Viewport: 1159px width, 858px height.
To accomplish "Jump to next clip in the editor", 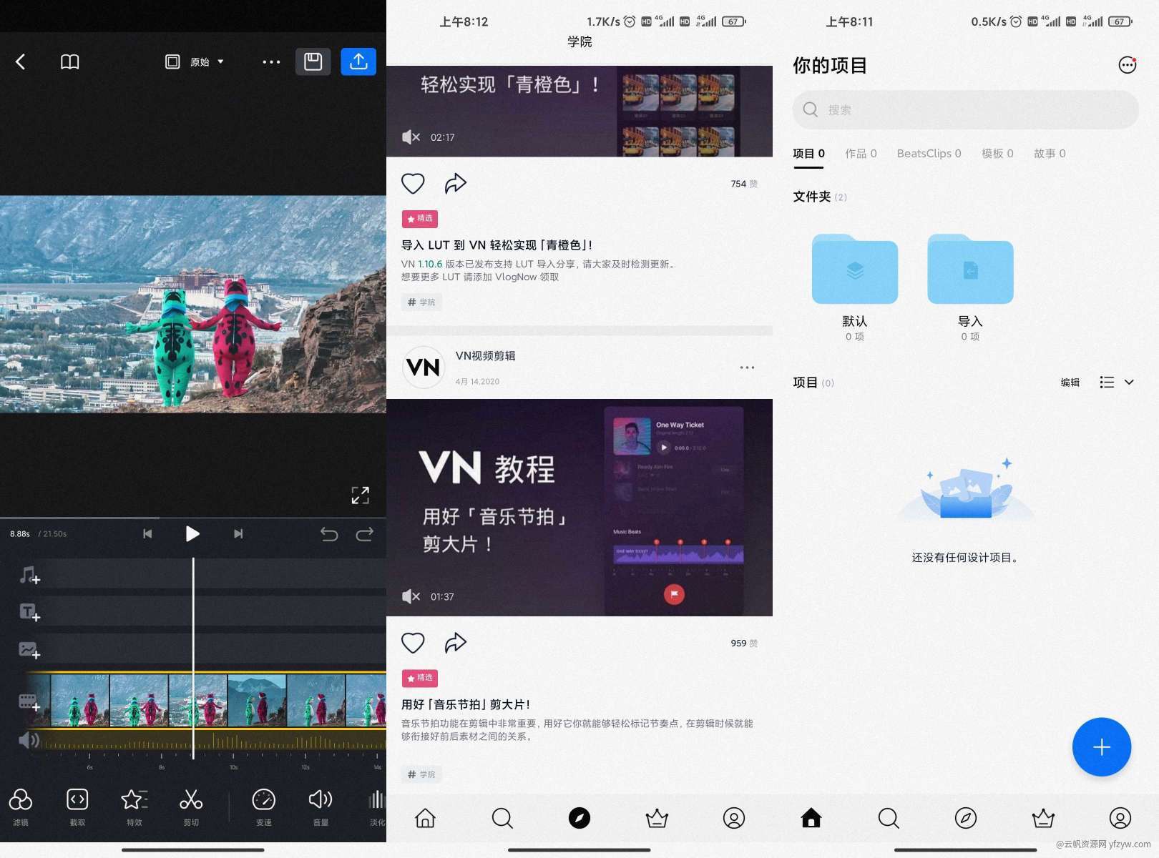I will [x=238, y=533].
